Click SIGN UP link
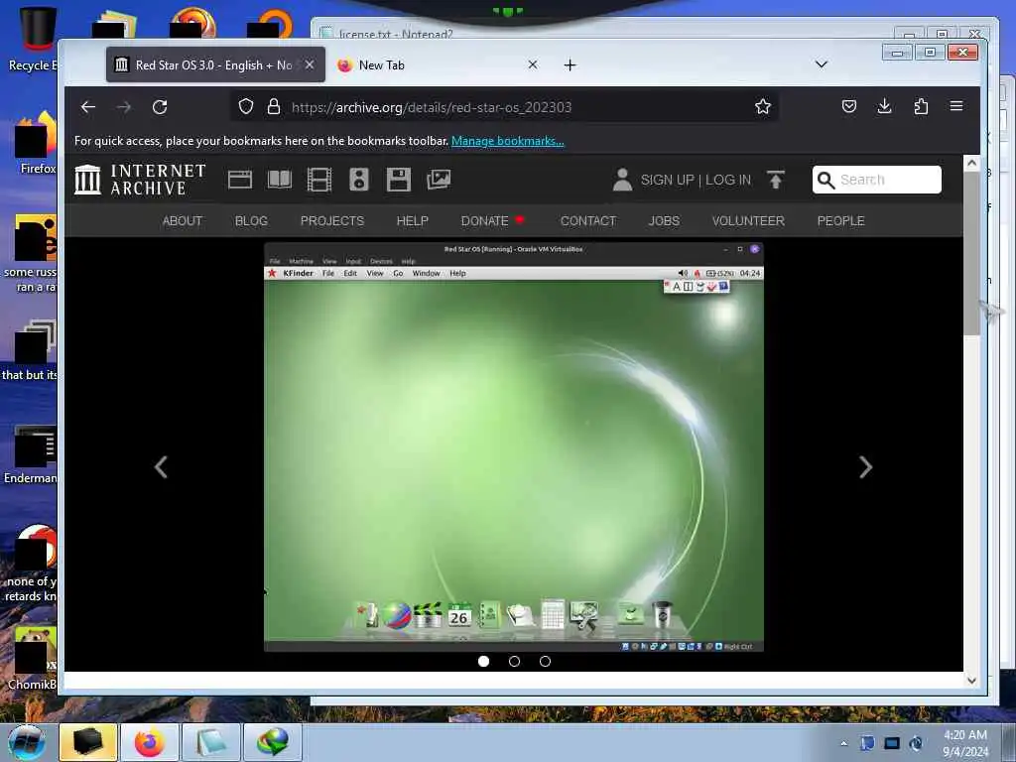 coord(667,181)
